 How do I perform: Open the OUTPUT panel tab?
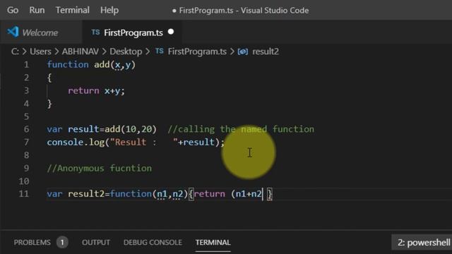(x=96, y=243)
